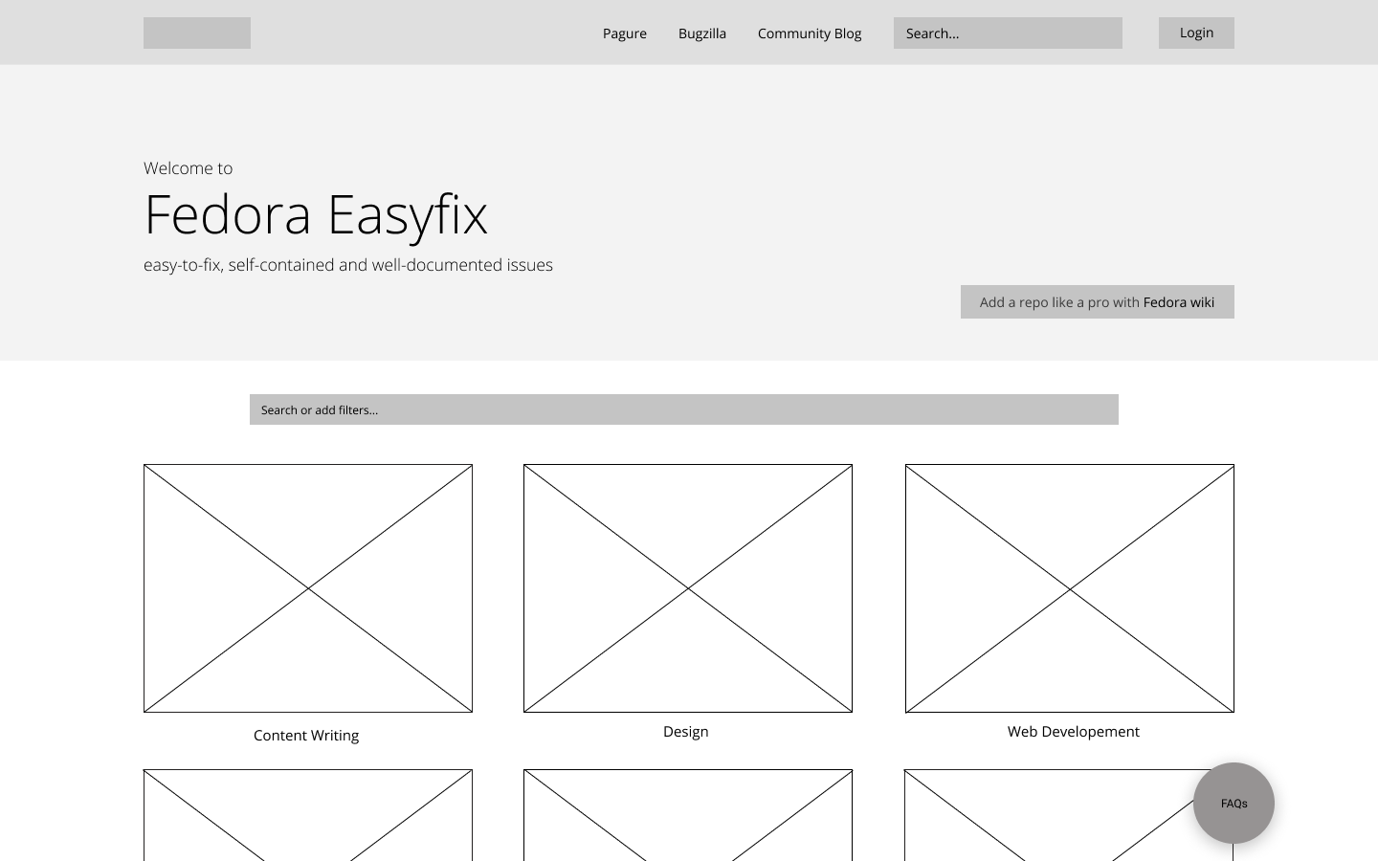Image resolution: width=1378 pixels, height=861 pixels.
Task: Open the Content Writing category label
Action: (306, 736)
